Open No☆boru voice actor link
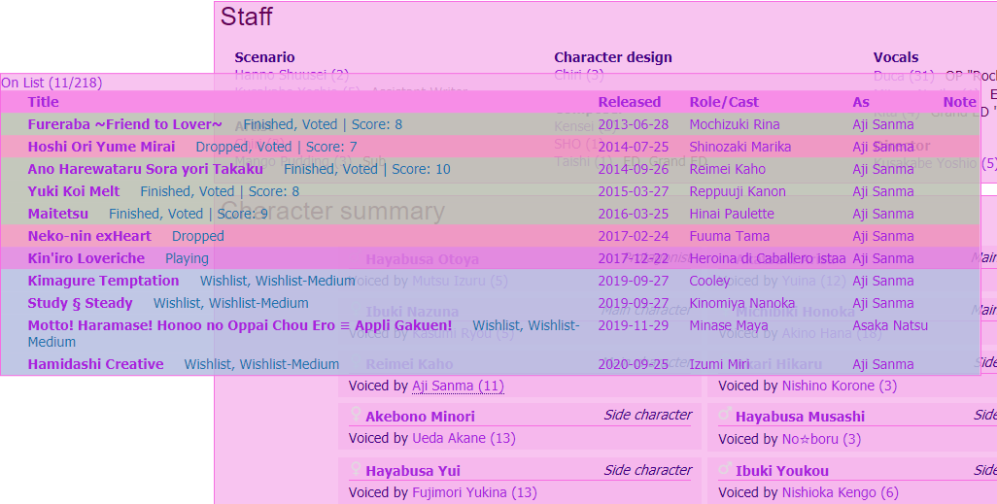The width and height of the screenshot is (997, 504). coord(821,439)
